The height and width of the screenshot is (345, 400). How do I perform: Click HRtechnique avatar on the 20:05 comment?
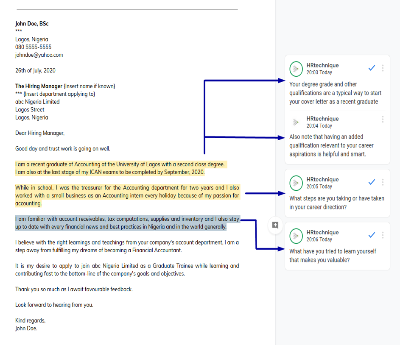tap(296, 183)
